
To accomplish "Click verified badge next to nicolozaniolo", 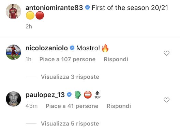I will point(72,48).
